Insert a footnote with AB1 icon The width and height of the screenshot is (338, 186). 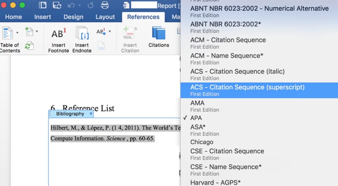pos(59,33)
